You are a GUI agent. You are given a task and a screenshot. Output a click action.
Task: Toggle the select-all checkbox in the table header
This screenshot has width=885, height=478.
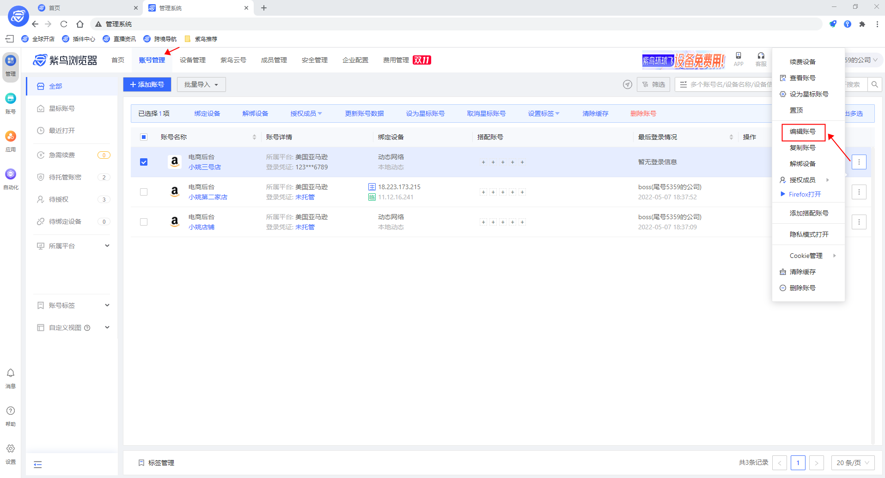144,137
